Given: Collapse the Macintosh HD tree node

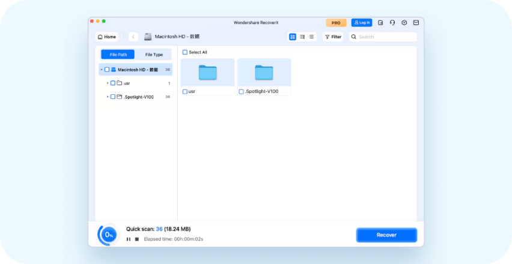Looking at the screenshot, I should coord(102,70).
